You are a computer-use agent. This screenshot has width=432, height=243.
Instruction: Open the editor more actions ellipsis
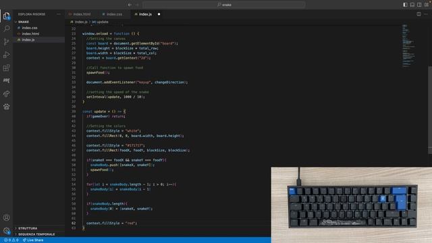[x=426, y=14]
